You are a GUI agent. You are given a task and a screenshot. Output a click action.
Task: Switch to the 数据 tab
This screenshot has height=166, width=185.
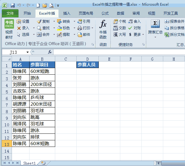(x=121, y=13)
